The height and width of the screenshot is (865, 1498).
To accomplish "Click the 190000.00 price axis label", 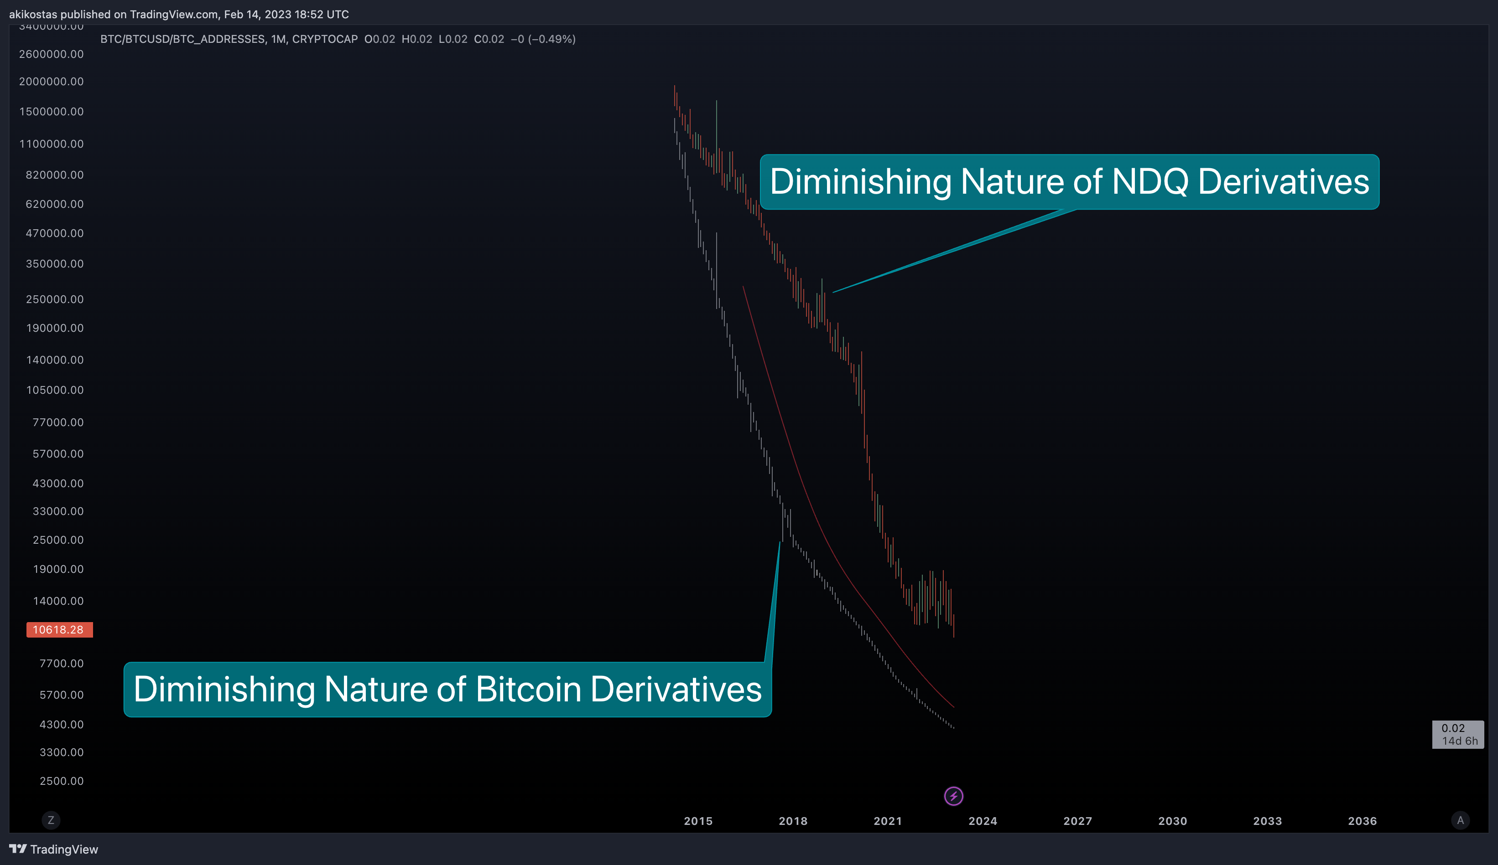I will pos(55,328).
